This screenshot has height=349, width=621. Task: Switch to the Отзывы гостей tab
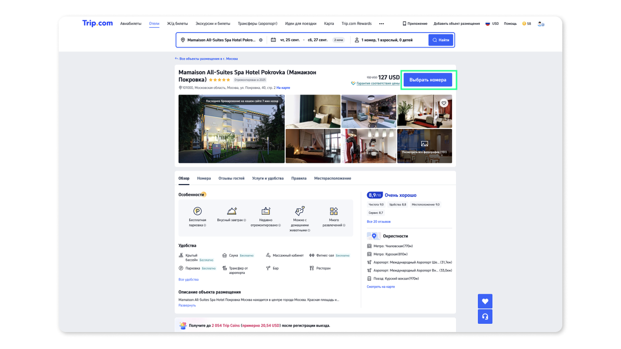[x=231, y=178]
